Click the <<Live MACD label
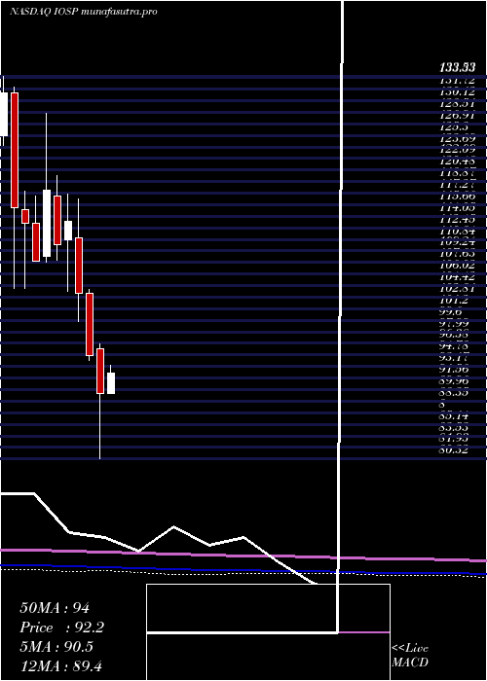This screenshot has width=487, height=681. (410, 656)
